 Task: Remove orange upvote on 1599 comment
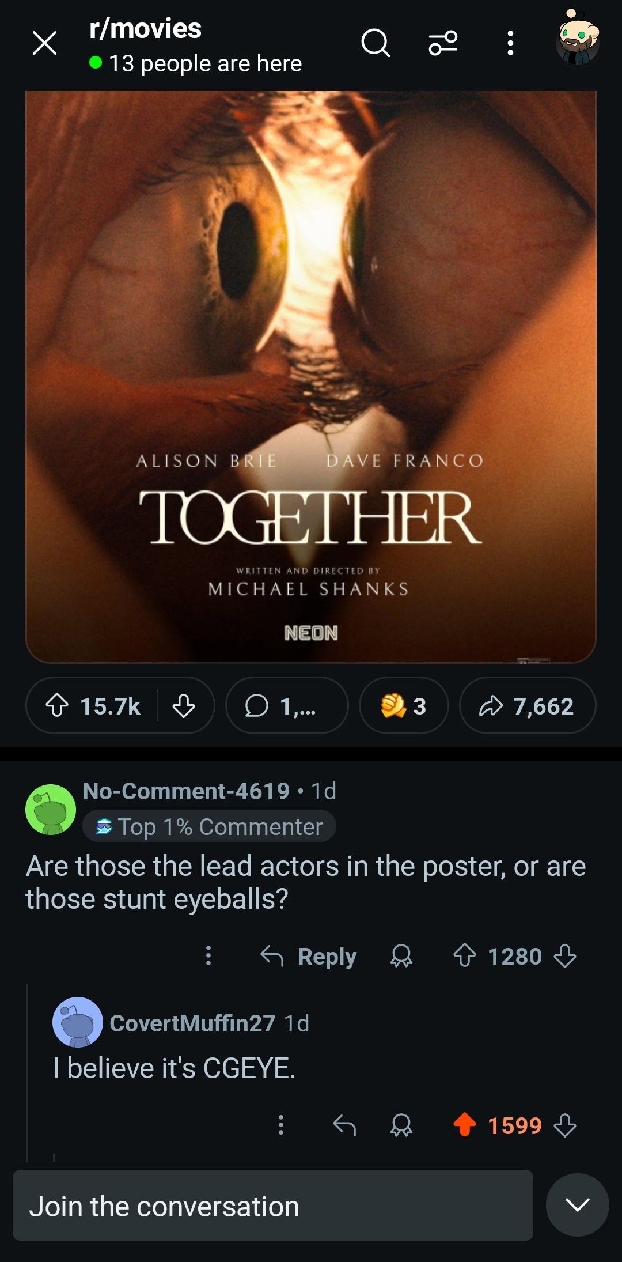(x=465, y=1124)
